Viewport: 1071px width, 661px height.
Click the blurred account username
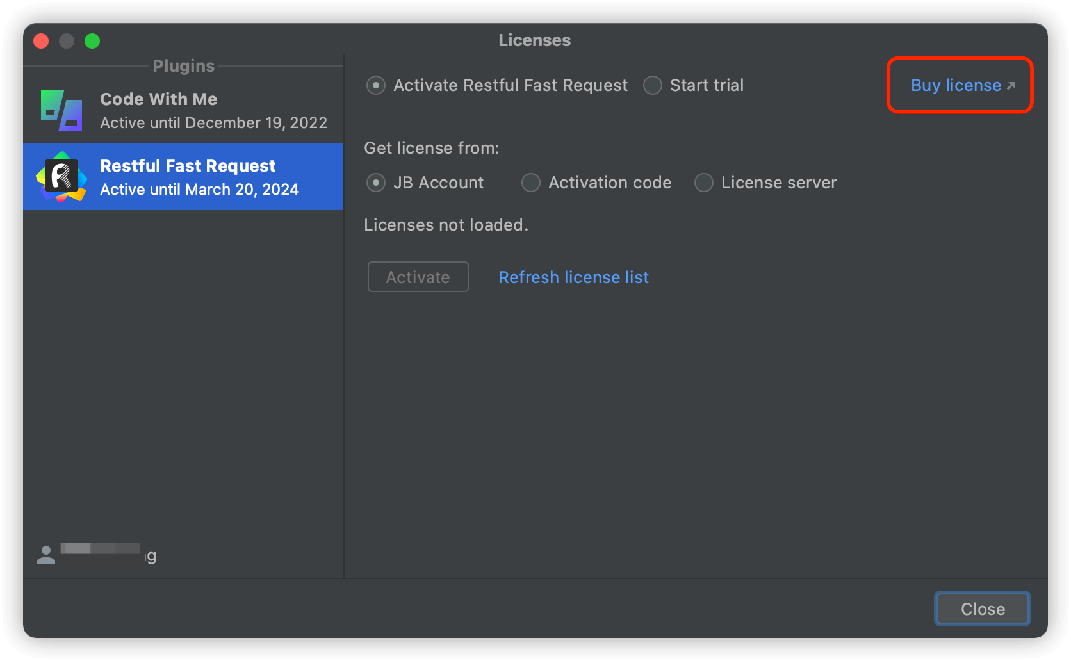(106, 551)
